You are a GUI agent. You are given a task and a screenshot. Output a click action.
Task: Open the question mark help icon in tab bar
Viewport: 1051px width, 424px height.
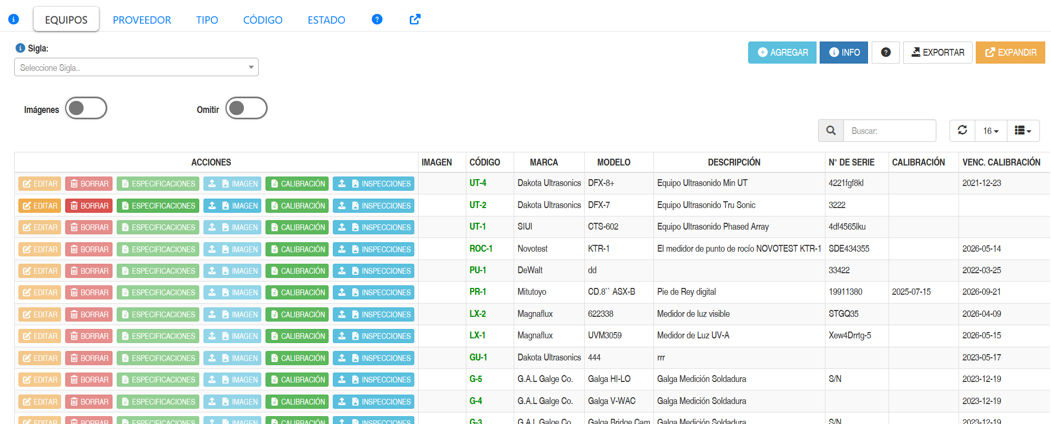point(377,19)
